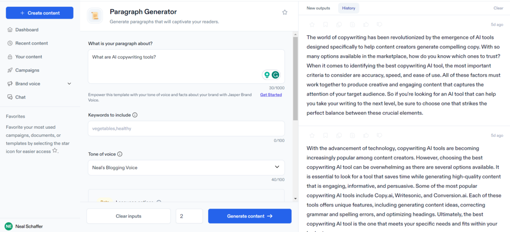Viewport: 510px width, 232px height.
Task: Open Neal Schaffer account menu
Action: click(x=29, y=226)
